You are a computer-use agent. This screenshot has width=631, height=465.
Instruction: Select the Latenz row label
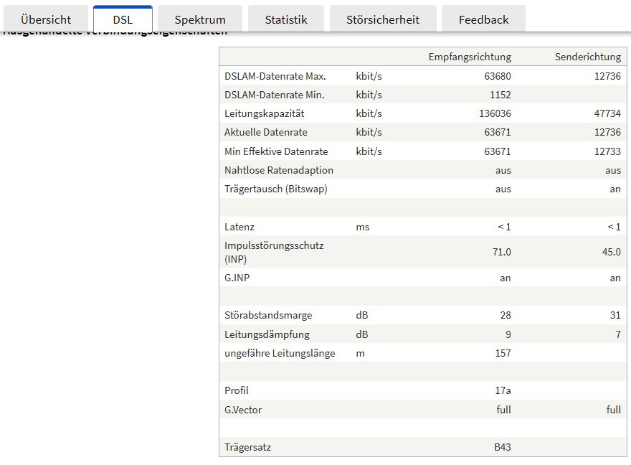(239, 227)
